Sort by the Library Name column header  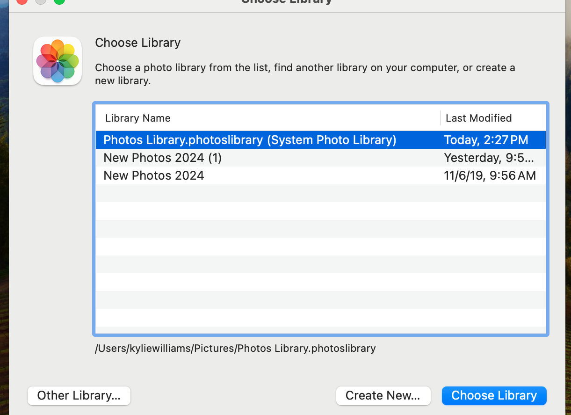coord(138,118)
